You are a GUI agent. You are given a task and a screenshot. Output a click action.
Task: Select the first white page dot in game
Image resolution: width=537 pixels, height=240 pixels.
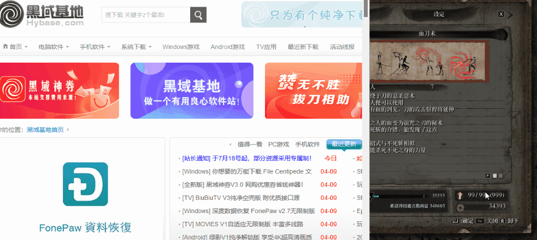pyautogui.click(x=494, y=176)
